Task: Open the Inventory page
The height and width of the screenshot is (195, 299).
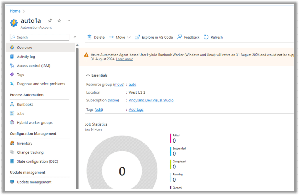Action: [25, 143]
